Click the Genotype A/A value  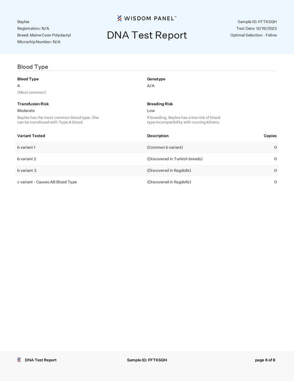point(151,86)
